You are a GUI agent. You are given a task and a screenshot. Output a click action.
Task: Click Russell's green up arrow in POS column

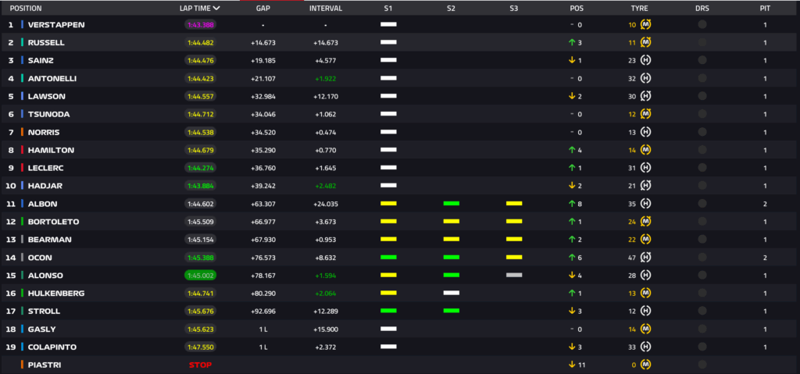572,42
